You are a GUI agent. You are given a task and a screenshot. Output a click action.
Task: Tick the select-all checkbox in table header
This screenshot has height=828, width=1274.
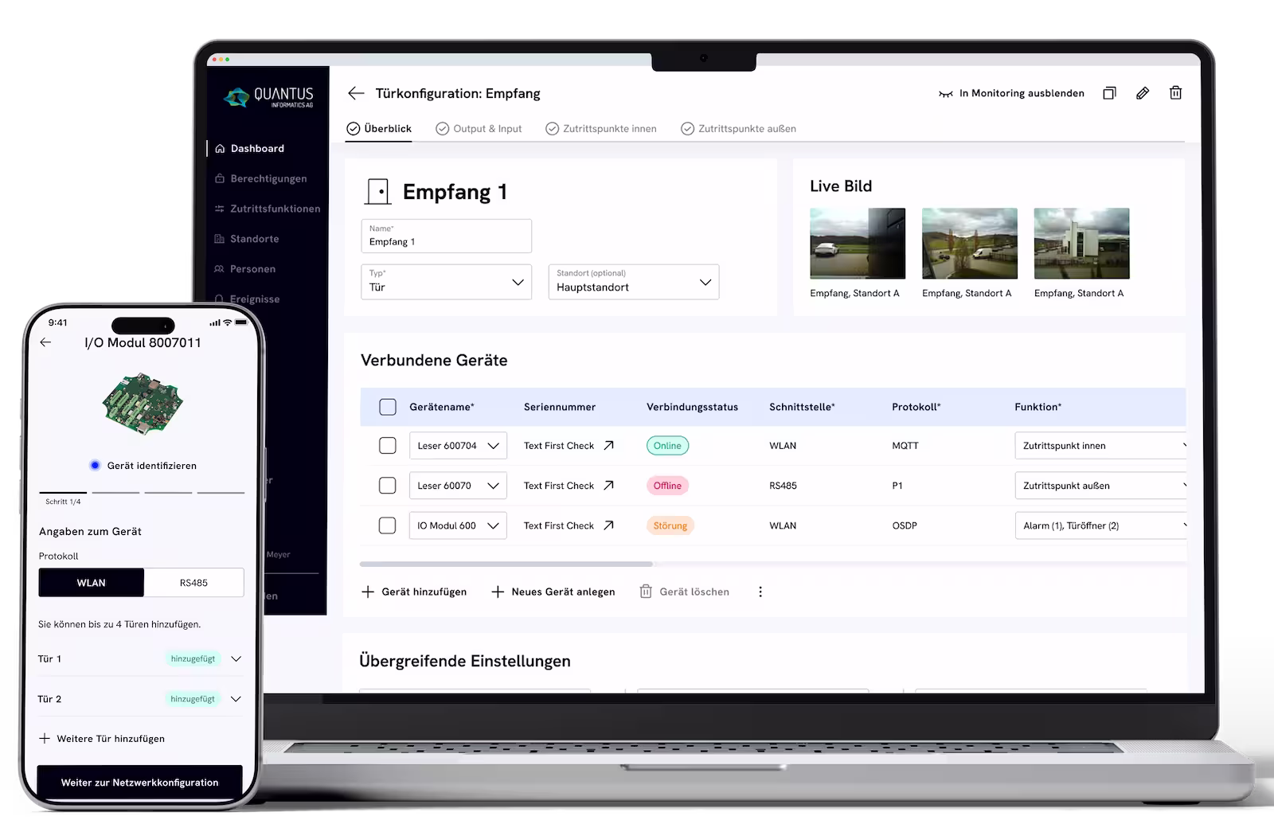click(387, 407)
